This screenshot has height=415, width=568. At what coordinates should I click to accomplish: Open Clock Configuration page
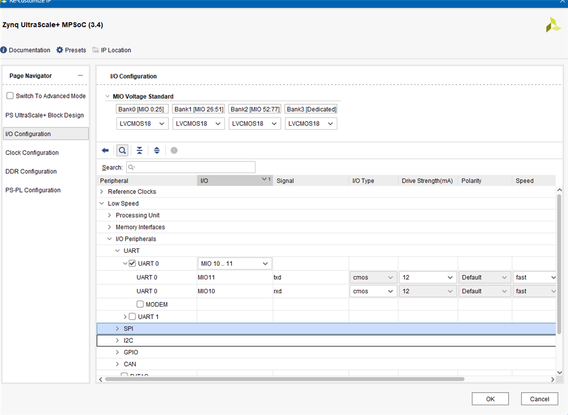(32, 153)
